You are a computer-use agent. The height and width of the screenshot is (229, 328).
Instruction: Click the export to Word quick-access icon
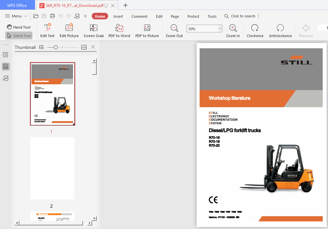(x=77, y=16)
